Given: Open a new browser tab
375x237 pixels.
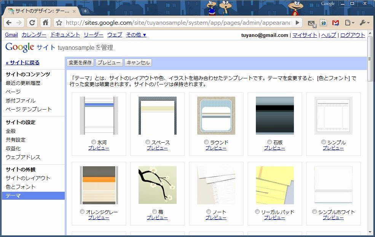Looking at the screenshot, I should pyautogui.click(x=85, y=11).
